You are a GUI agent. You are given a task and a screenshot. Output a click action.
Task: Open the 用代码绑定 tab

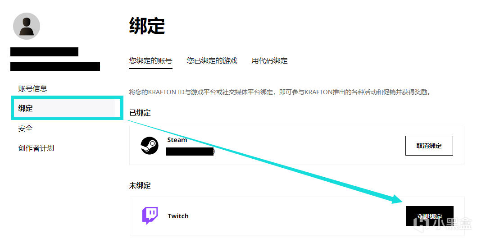pos(270,60)
